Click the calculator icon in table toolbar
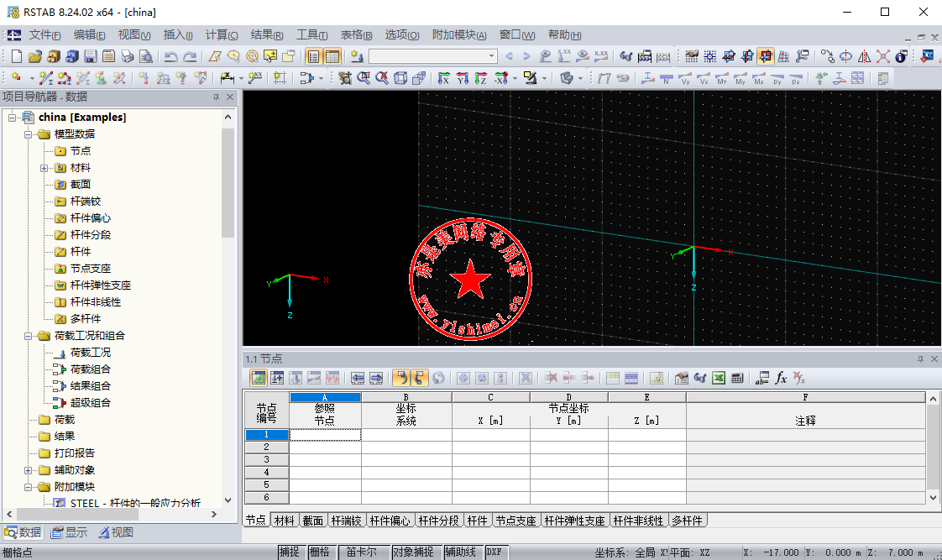This screenshot has height=560, width=942. (x=737, y=378)
